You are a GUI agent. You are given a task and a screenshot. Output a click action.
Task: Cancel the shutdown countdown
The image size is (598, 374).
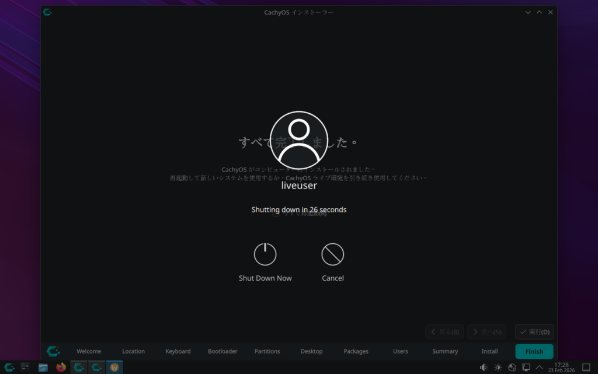click(332, 254)
